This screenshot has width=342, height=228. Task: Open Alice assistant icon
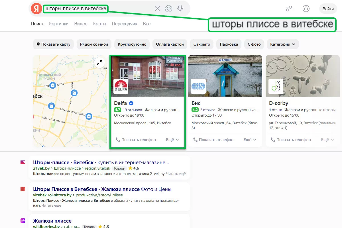tap(306, 9)
